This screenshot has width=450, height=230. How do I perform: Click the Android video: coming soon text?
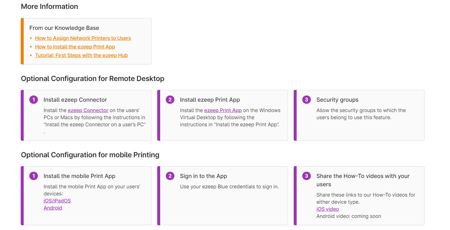tap(349, 216)
